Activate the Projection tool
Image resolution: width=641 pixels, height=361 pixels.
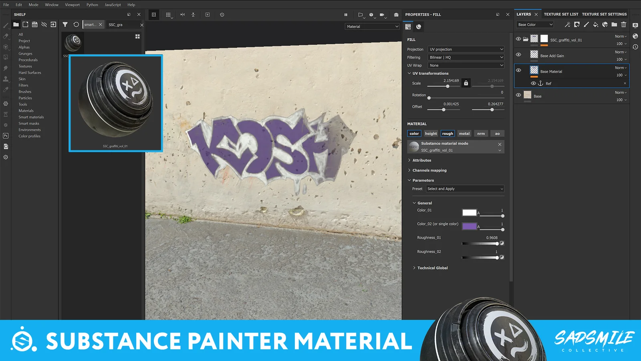coord(6,47)
